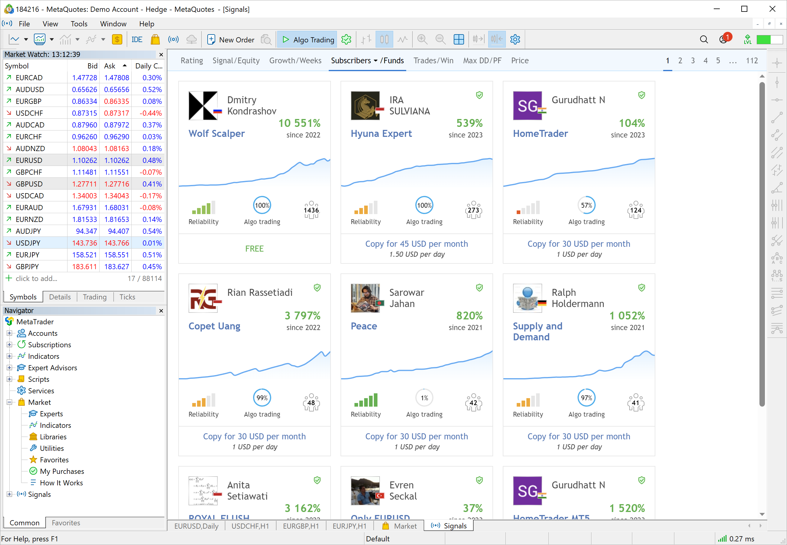787x545 pixels.
Task: Click the search magnifier icon
Action: tap(704, 40)
